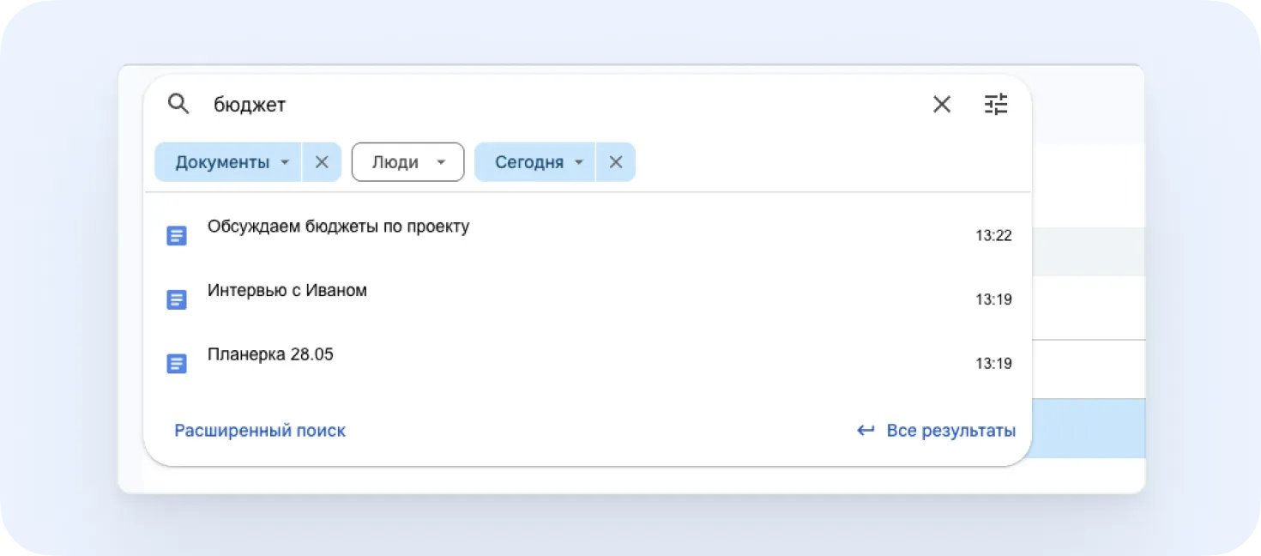Open Расширенный поиск link

click(260, 431)
